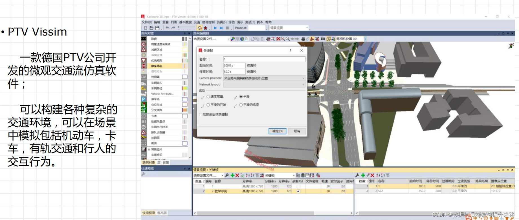Select 速度常量 radio button
The image size is (519, 220).
[x=208, y=96]
